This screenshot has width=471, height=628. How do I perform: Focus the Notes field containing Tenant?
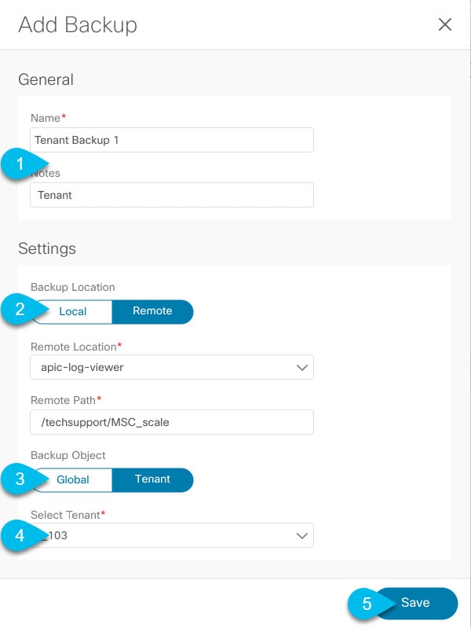pos(172,195)
